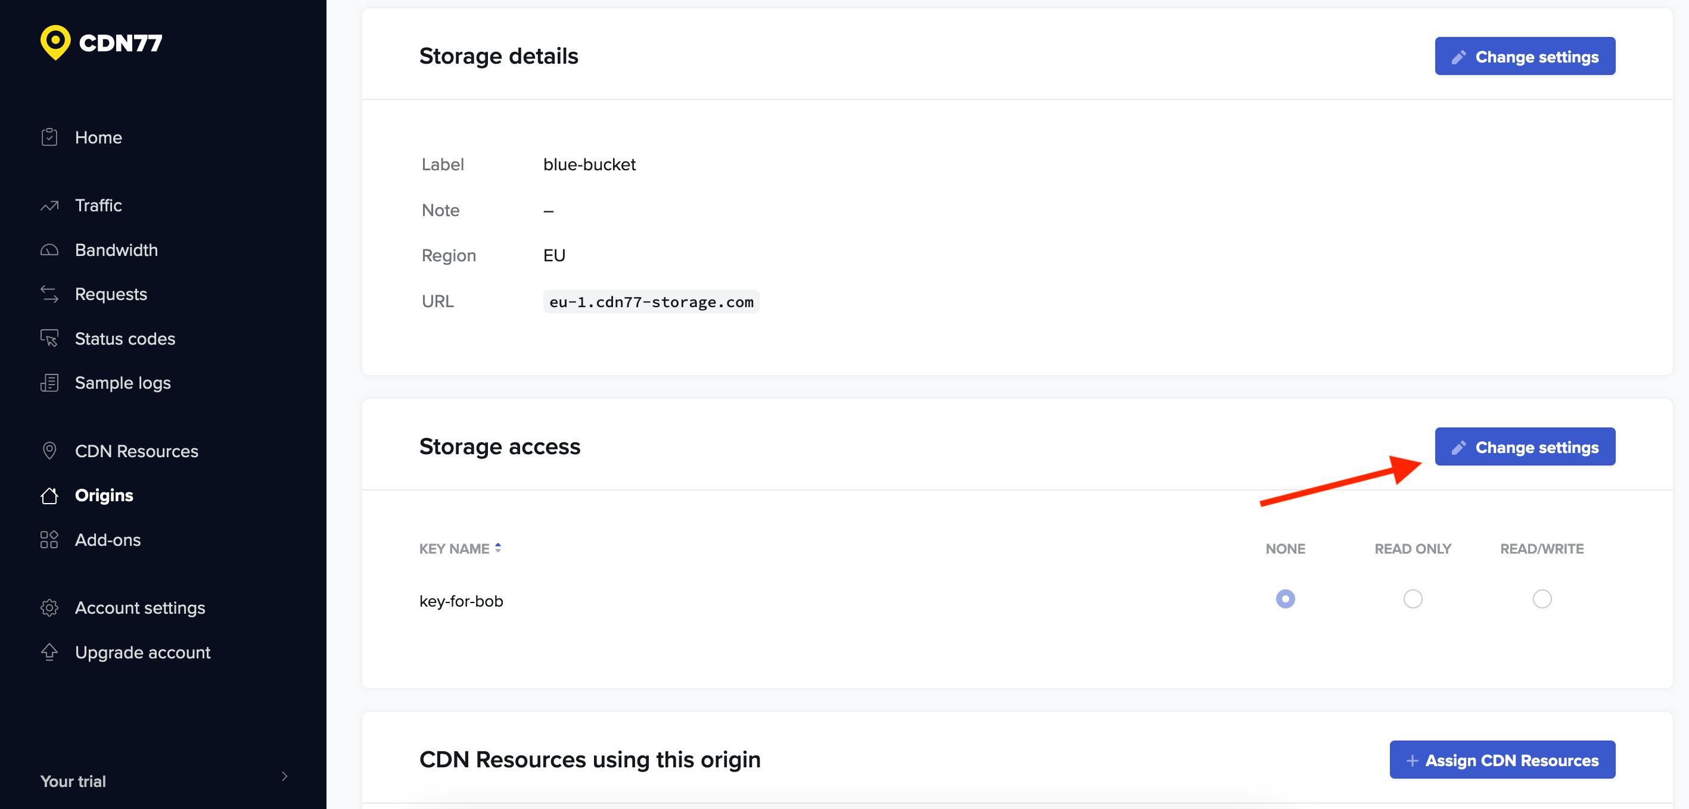
Task: Go to Account settings menu item
Action: pos(139,608)
